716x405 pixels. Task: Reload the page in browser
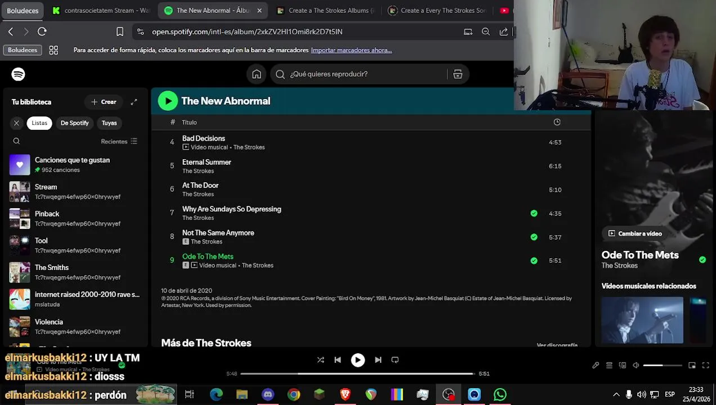click(x=42, y=31)
